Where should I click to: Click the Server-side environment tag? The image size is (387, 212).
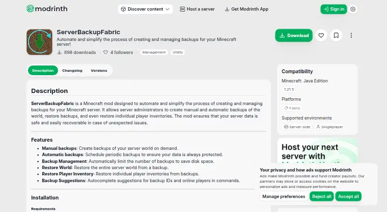297,127
